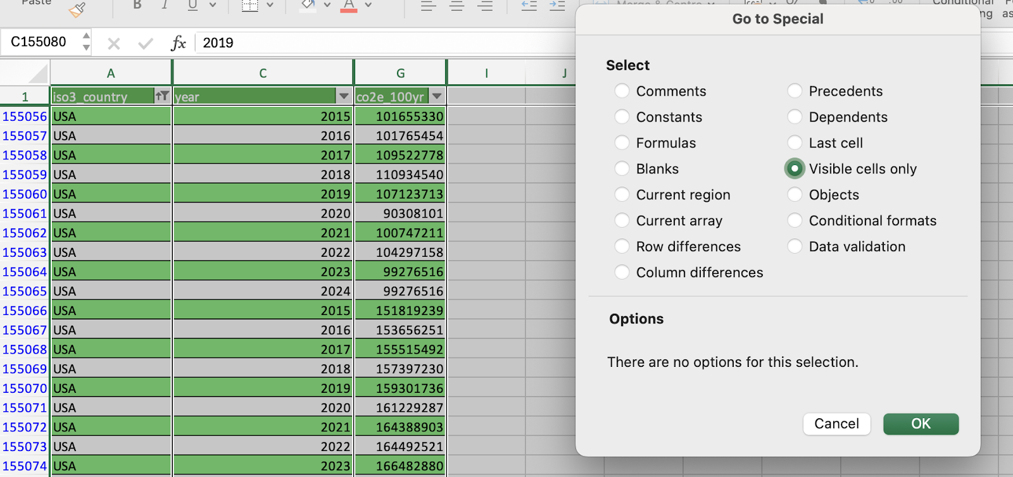Open font color dropdown arrow

tap(368, 5)
